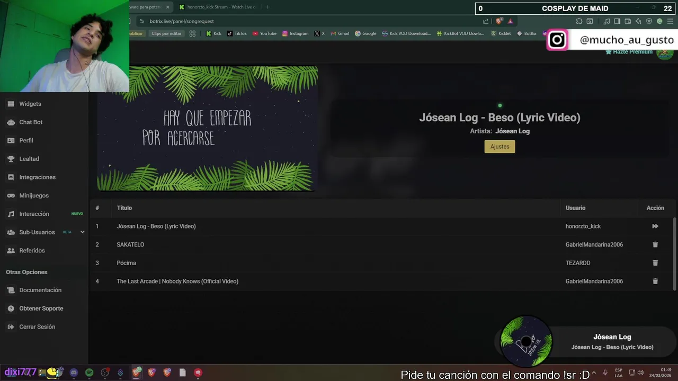Screen dimensions: 678x381
Task: Open the X bookmark
Action: click(x=319, y=33)
